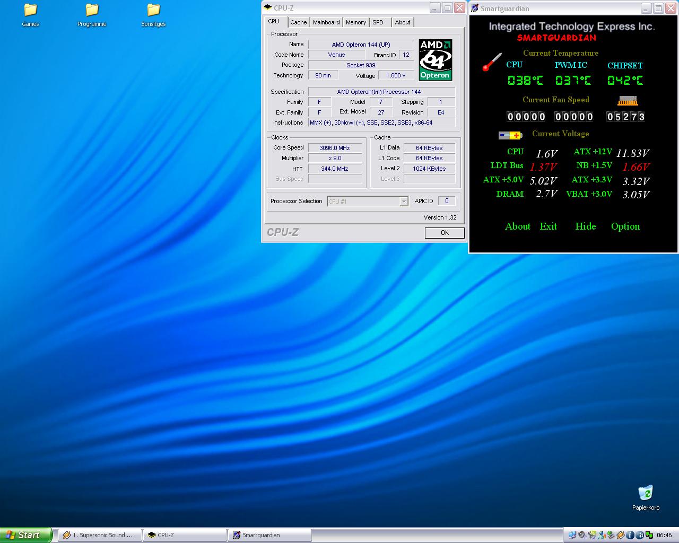
Task: Click the AMD 64 Opteron logo
Action: coord(435,59)
